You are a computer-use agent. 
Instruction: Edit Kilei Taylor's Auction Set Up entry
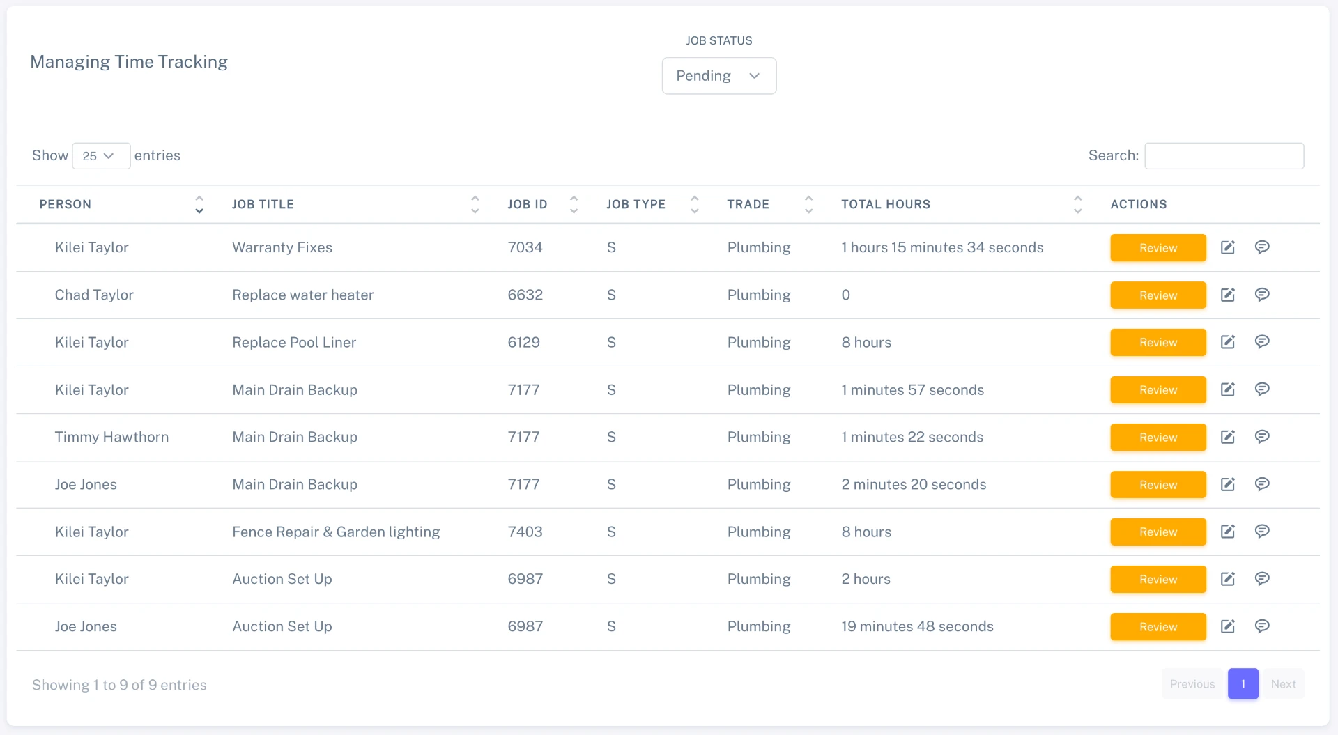1228,579
